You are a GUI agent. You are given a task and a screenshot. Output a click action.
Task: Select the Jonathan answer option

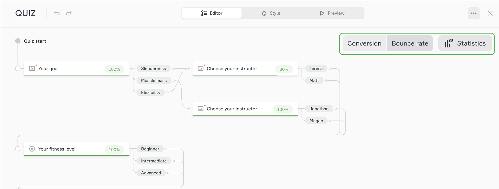(x=319, y=109)
